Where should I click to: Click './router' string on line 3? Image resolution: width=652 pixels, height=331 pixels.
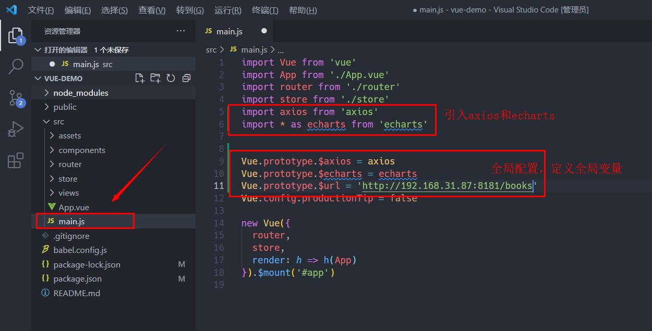tap(373, 87)
